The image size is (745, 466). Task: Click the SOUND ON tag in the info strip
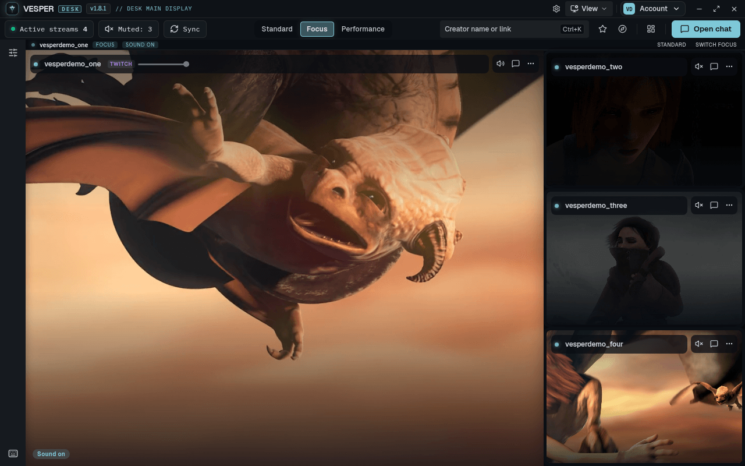pyautogui.click(x=140, y=45)
